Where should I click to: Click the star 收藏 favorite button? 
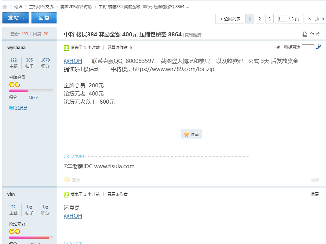tap(191, 134)
